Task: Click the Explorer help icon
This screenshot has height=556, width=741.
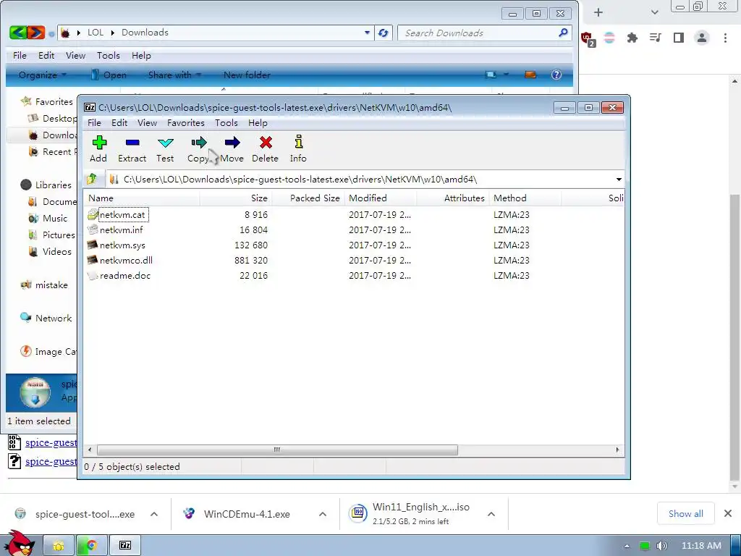Action: click(556, 75)
